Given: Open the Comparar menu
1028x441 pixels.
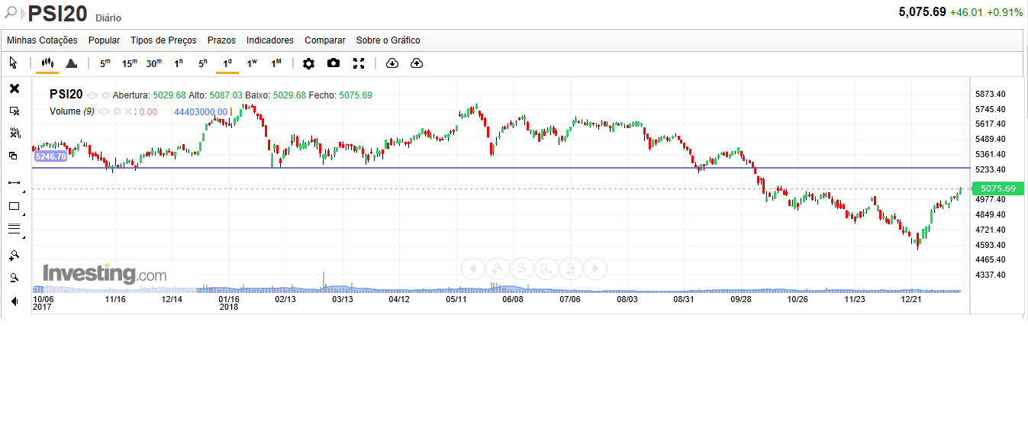Looking at the screenshot, I should click(x=324, y=40).
